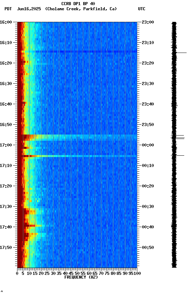Click '(Cholame Creek, Parkfield, Ca)' location text
The width and height of the screenshot is (189, 295).
(x=81, y=9)
